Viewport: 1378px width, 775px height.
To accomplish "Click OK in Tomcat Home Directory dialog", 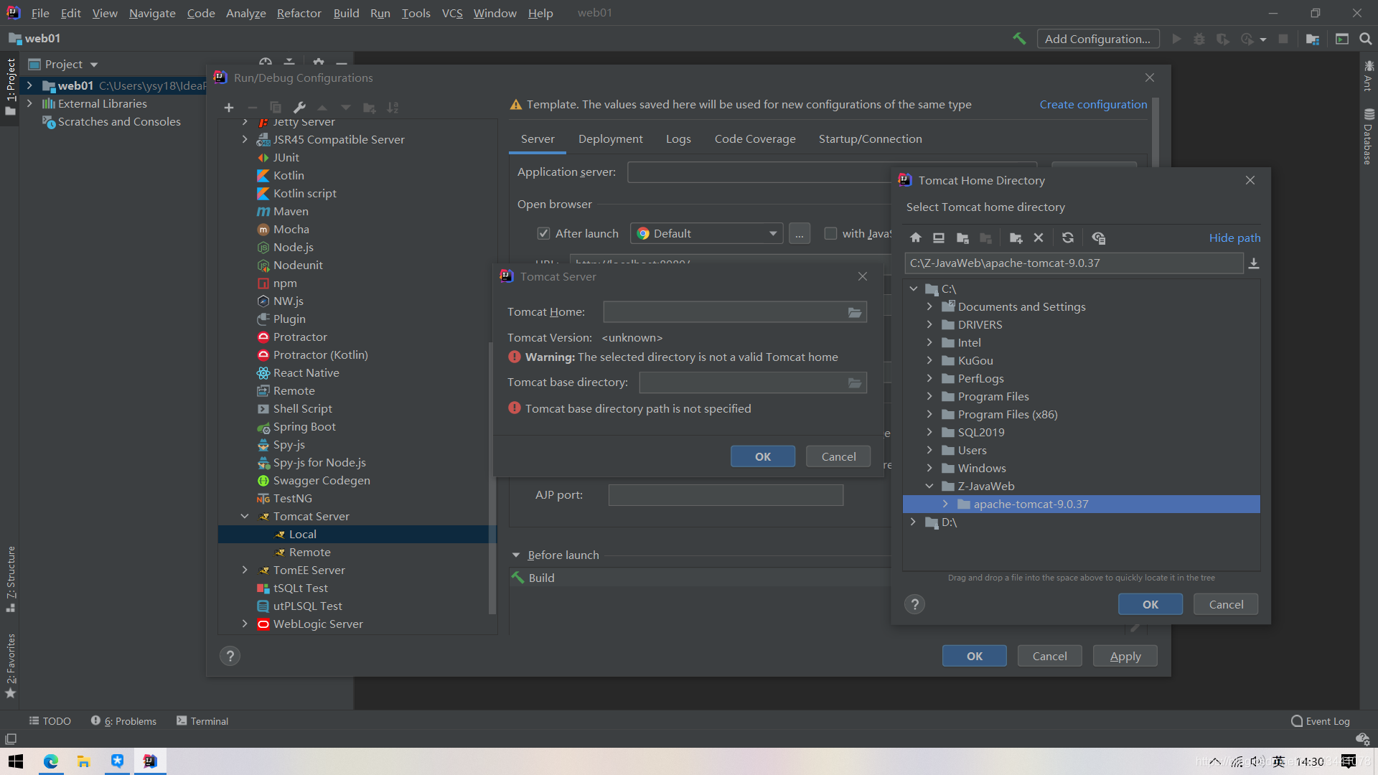I will (x=1150, y=604).
